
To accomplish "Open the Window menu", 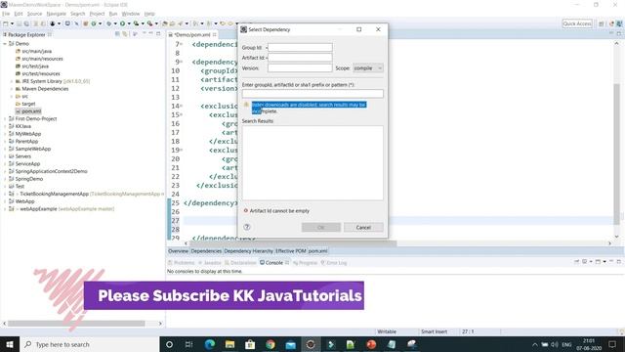I will [131, 14].
